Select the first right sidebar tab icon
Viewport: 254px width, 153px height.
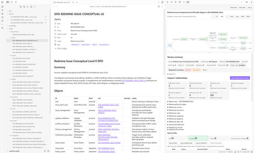tap(167, 2)
